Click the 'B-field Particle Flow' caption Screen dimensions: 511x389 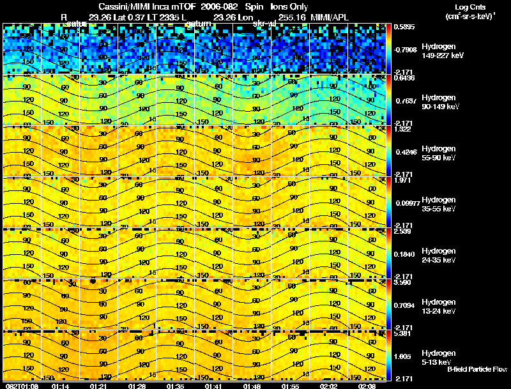pyautogui.click(x=477, y=369)
